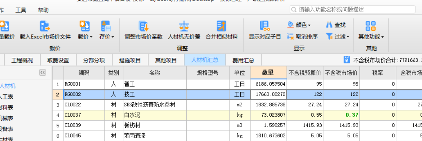Click the 技工 name cell

click(x=155, y=94)
